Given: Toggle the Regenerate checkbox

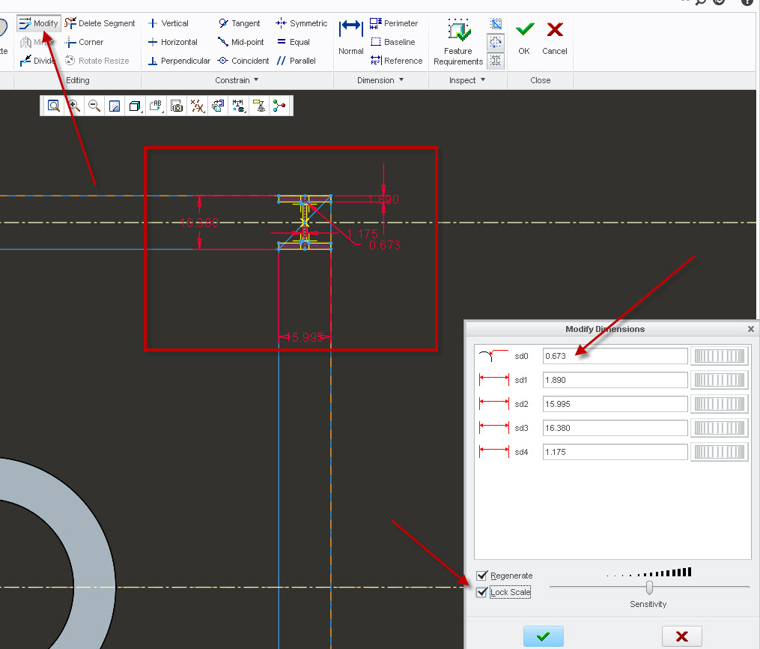Looking at the screenshot, I should click(481, 576).
